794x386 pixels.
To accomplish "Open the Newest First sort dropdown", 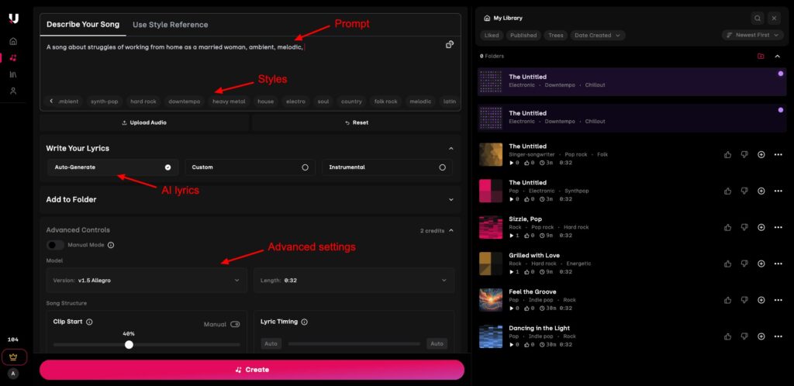I will coord(752,36).
